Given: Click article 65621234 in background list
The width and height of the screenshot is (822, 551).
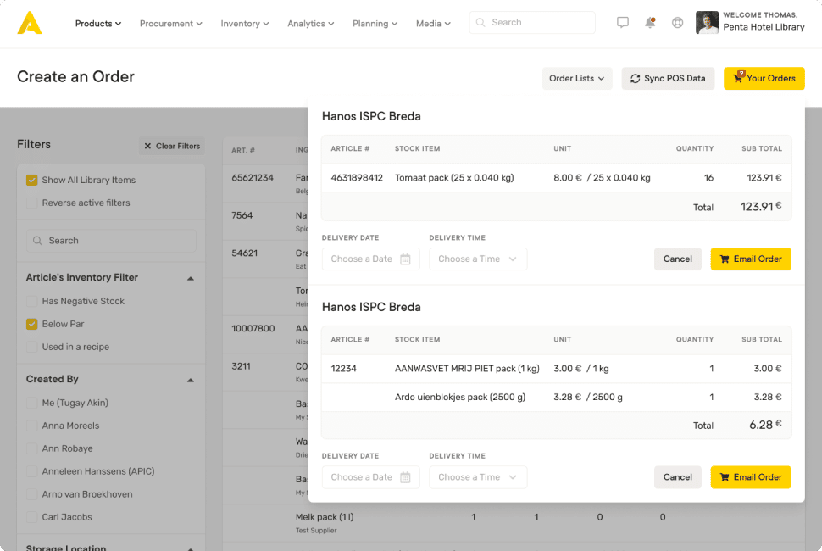Looking at the screenshot, I should pos(253,178).
